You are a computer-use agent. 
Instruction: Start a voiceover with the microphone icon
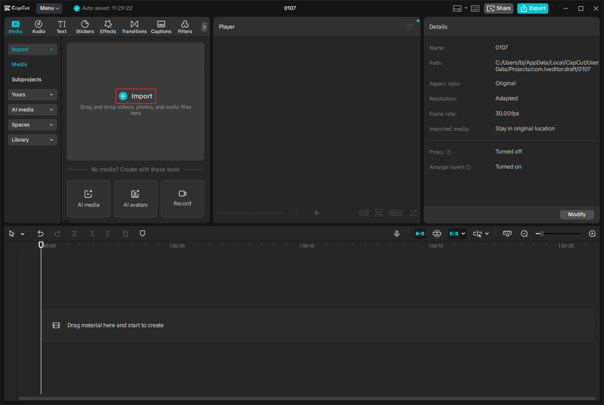[x=397, y=233]
